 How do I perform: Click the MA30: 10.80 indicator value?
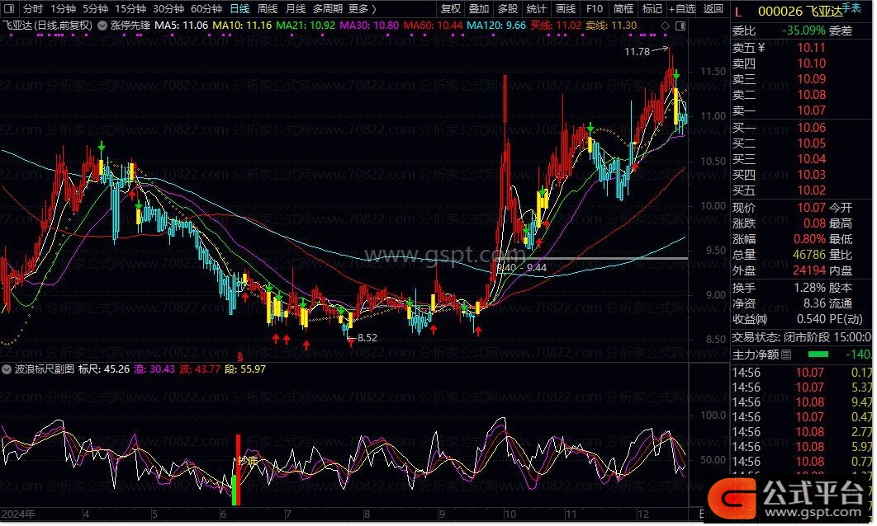[x=369, y=26]
